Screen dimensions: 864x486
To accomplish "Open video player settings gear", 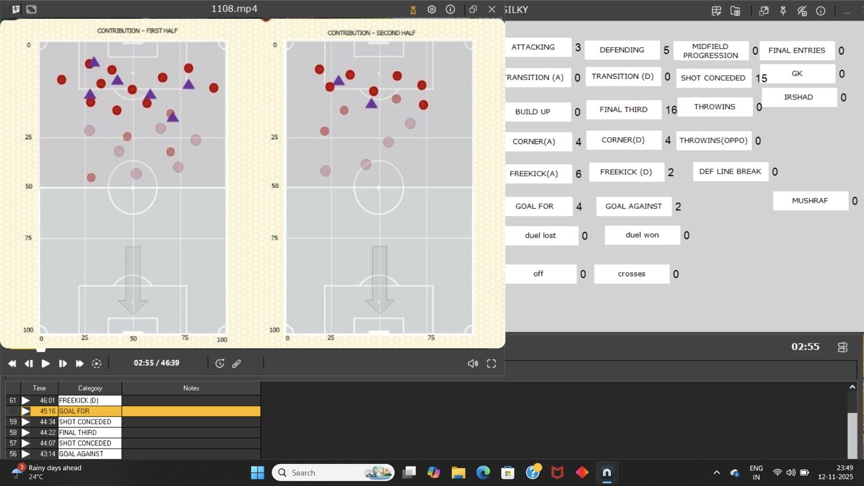I will (431, 9).
